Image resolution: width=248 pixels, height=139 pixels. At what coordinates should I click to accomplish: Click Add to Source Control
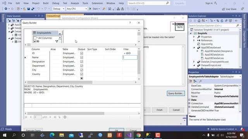(x=222, y=129)
